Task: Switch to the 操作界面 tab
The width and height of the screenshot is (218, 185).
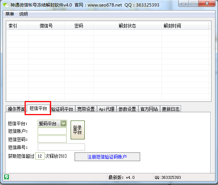Action: (16, 109)
